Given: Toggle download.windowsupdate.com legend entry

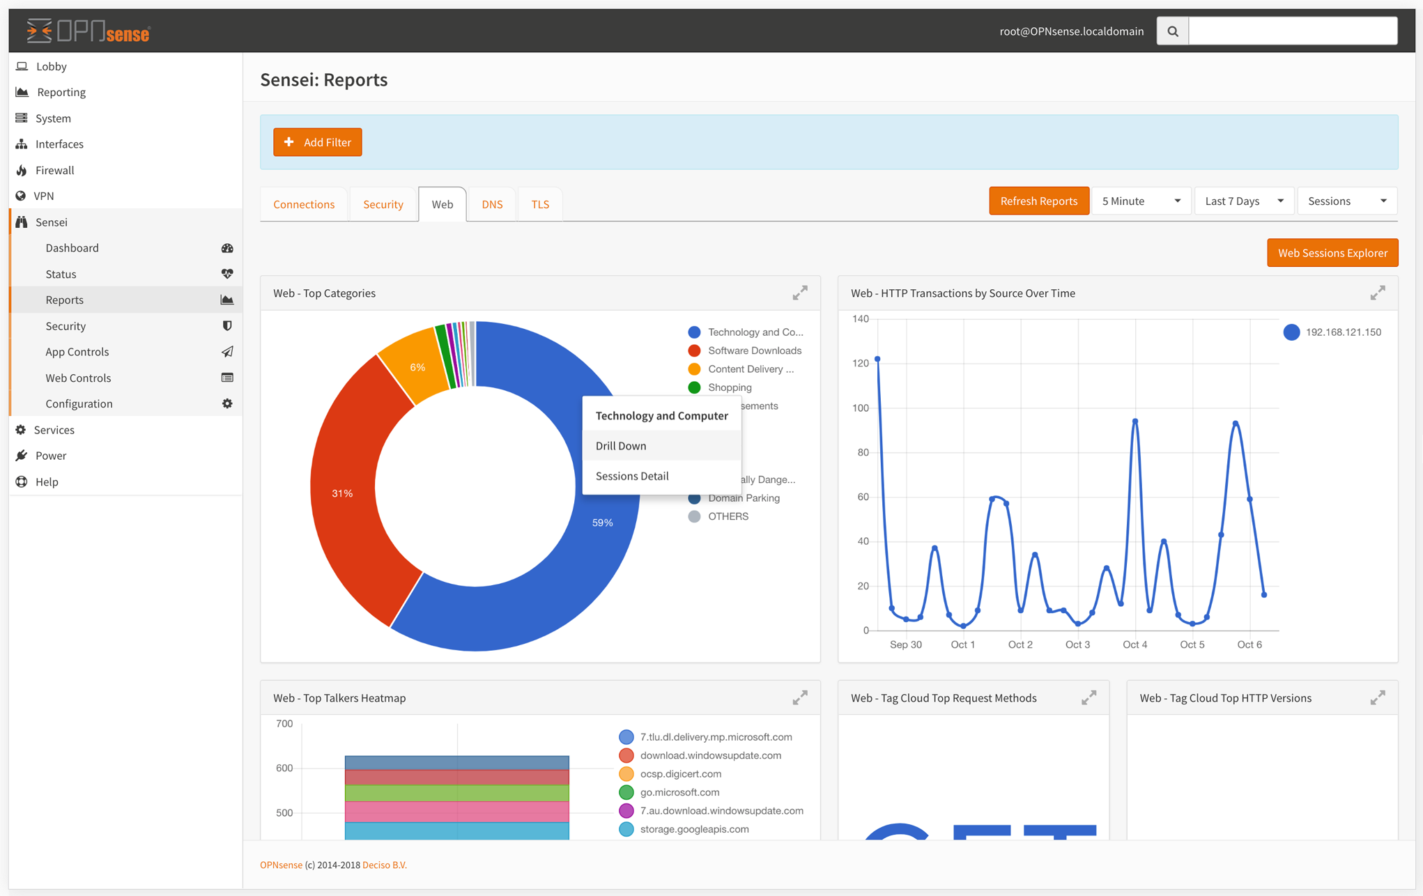Looking at the screenshot, I should 700,755.
